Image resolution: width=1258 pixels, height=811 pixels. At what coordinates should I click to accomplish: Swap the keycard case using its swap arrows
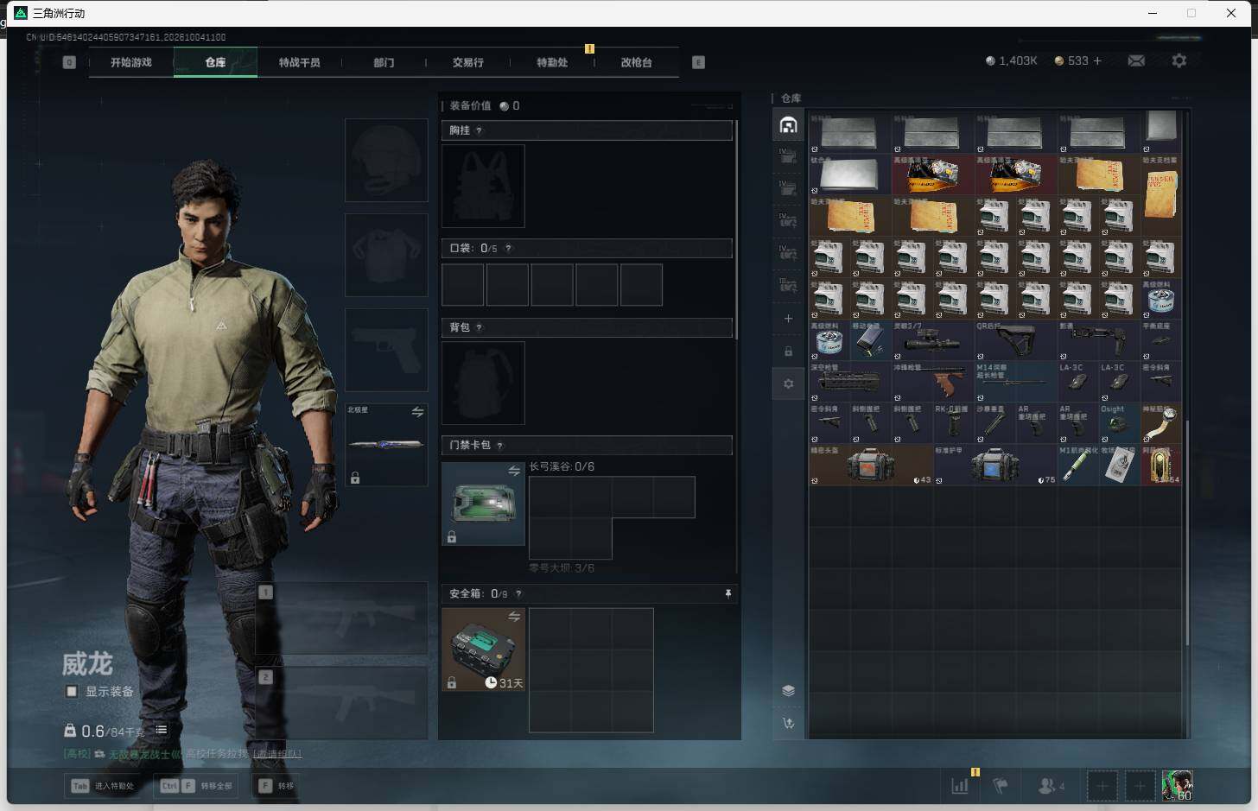click(514, 471)
